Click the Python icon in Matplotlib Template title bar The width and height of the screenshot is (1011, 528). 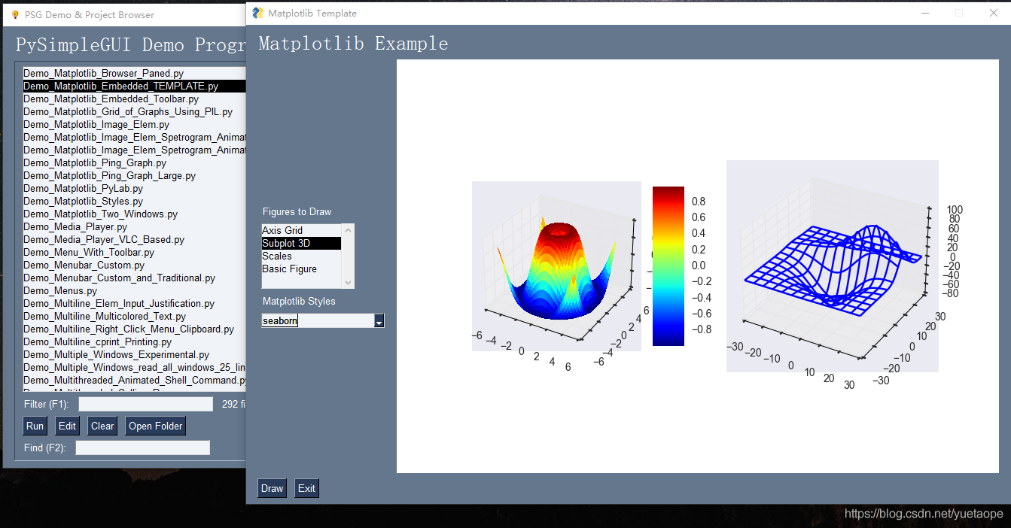(x=258, y=13)
